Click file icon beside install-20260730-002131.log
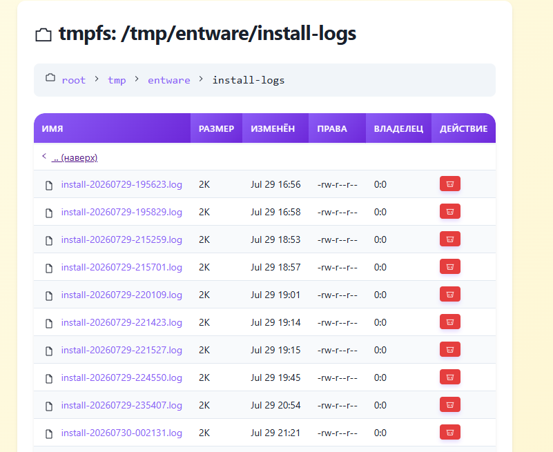Screen dimensions: 553x452 [49, 433]
